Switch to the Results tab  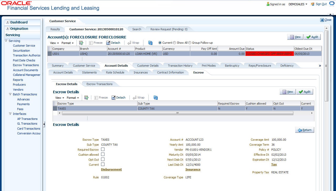[x=55, y=29]
